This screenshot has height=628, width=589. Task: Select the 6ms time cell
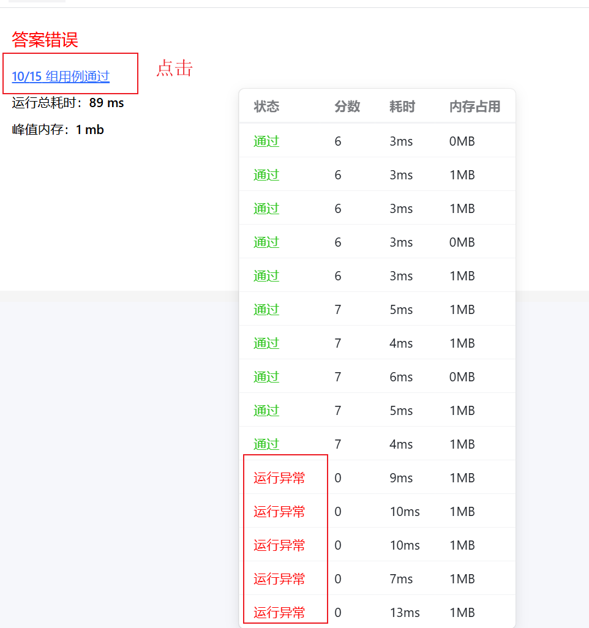pyautogui.click(x=401, y=377)
